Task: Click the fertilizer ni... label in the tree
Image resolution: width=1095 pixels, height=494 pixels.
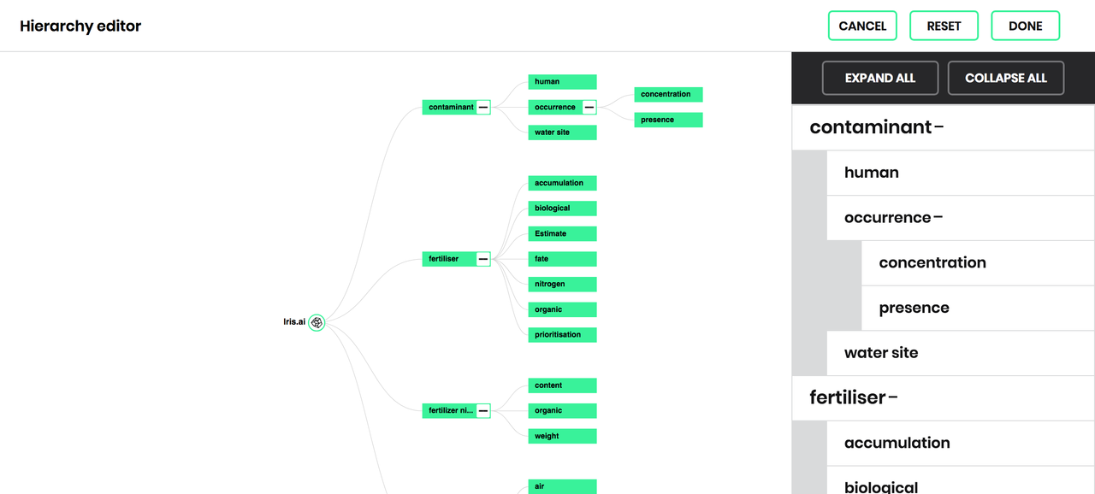Action: click(x=451, y=411)
